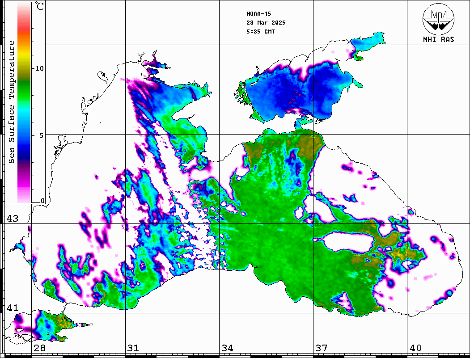Click the latitude 43 axis label

(x=12, y=219)
